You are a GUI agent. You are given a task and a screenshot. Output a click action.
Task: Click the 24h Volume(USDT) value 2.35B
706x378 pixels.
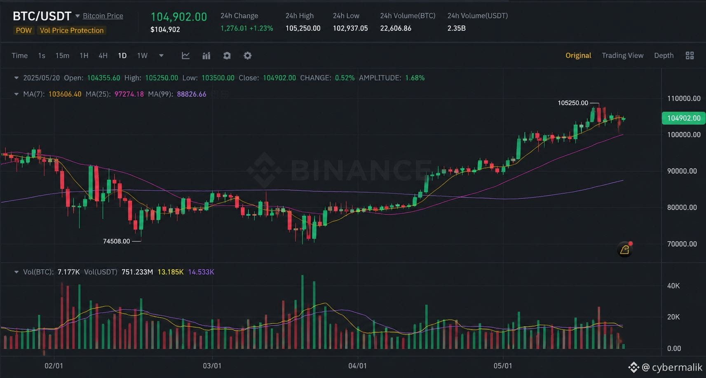pyautogui.click(x=457, y=28)
